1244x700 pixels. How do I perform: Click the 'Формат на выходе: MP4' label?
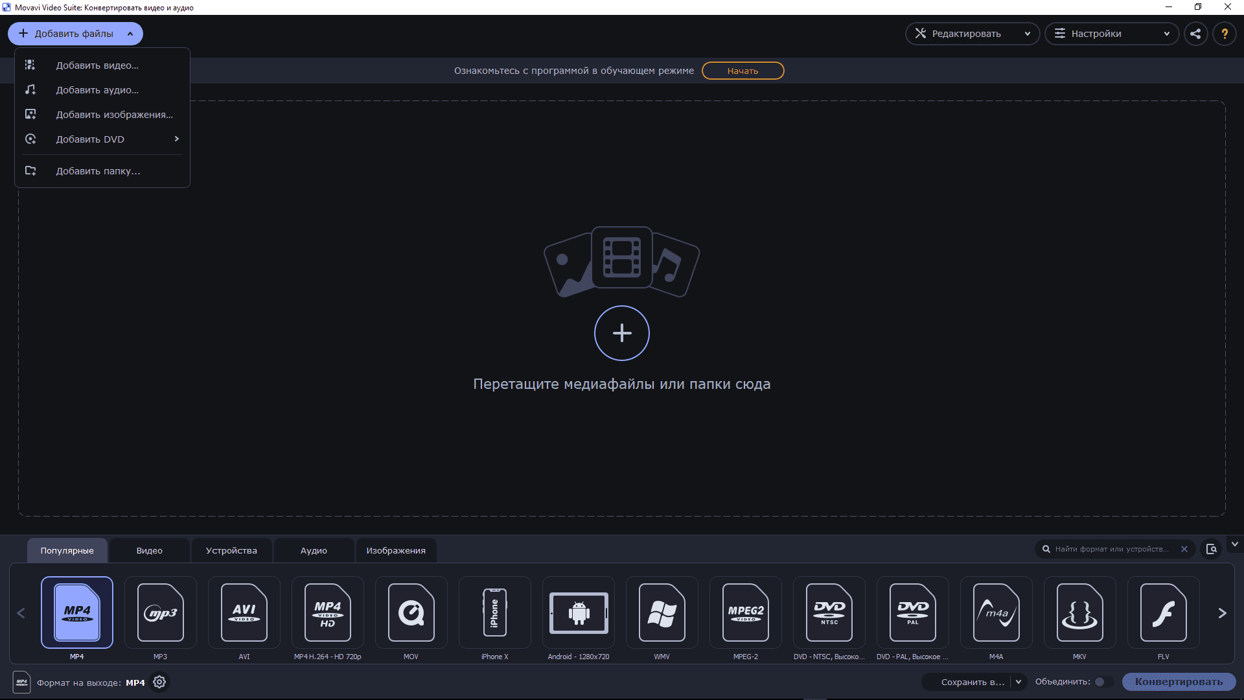pyautogui.click(x=91, y=682)
